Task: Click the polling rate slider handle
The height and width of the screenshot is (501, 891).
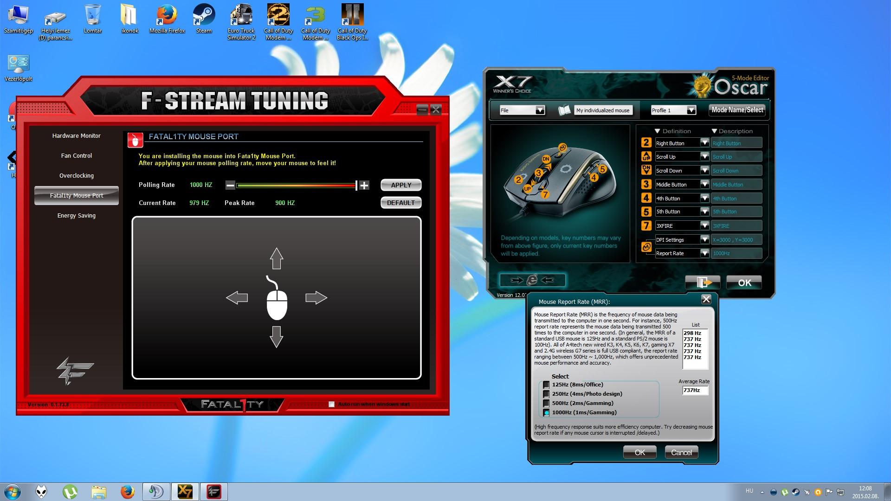Action: pyautogui.click(x=356, y=186)
